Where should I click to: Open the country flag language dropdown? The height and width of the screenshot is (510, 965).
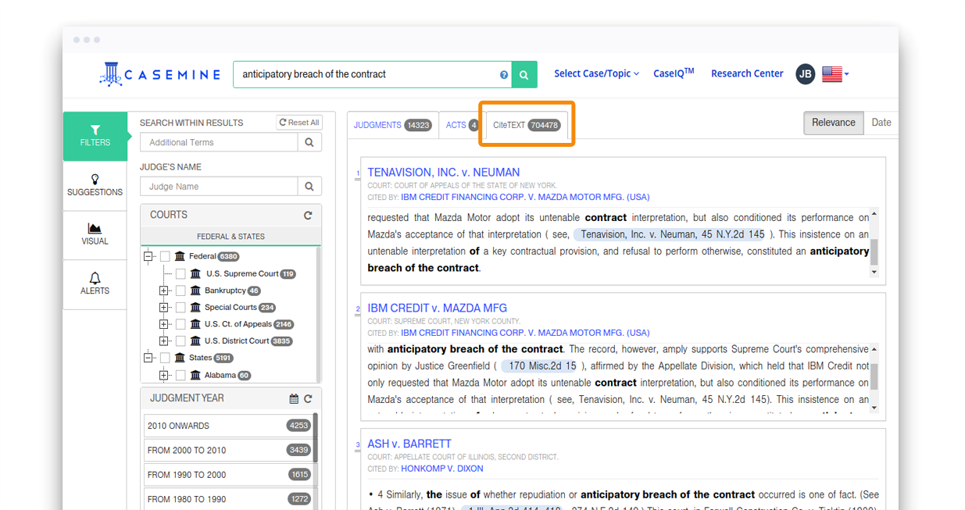pyautogui.click(x=835, y=74)
